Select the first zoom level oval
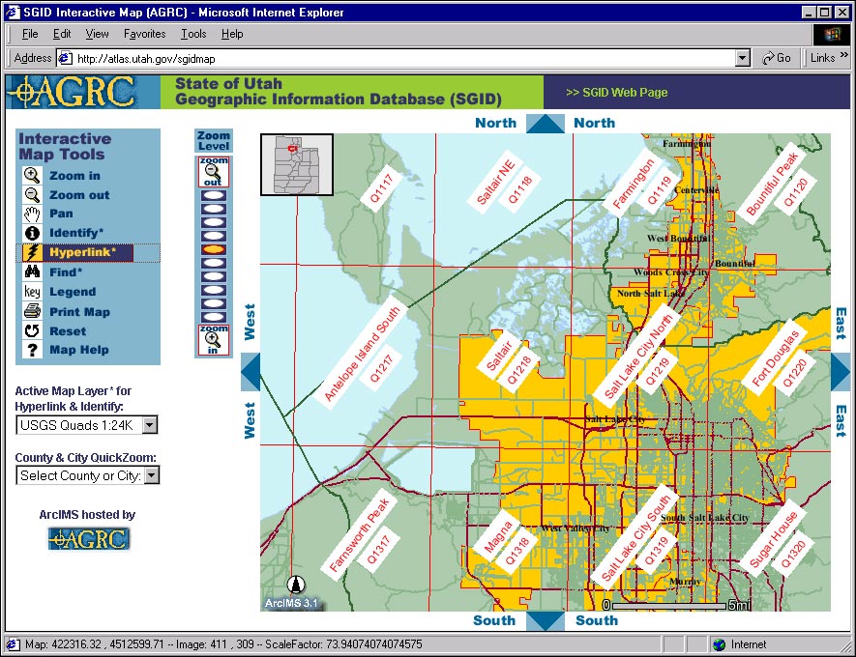 coord(214,195)
